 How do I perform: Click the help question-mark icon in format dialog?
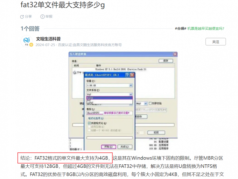click(127, 75)
